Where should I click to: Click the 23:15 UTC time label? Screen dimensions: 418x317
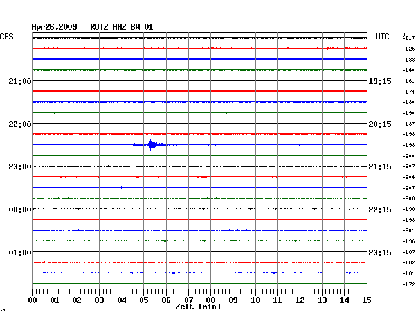[380, 252]
